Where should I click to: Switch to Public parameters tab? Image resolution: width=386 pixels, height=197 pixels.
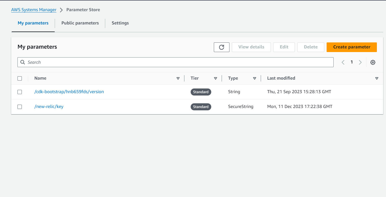(x=80, y=23)
